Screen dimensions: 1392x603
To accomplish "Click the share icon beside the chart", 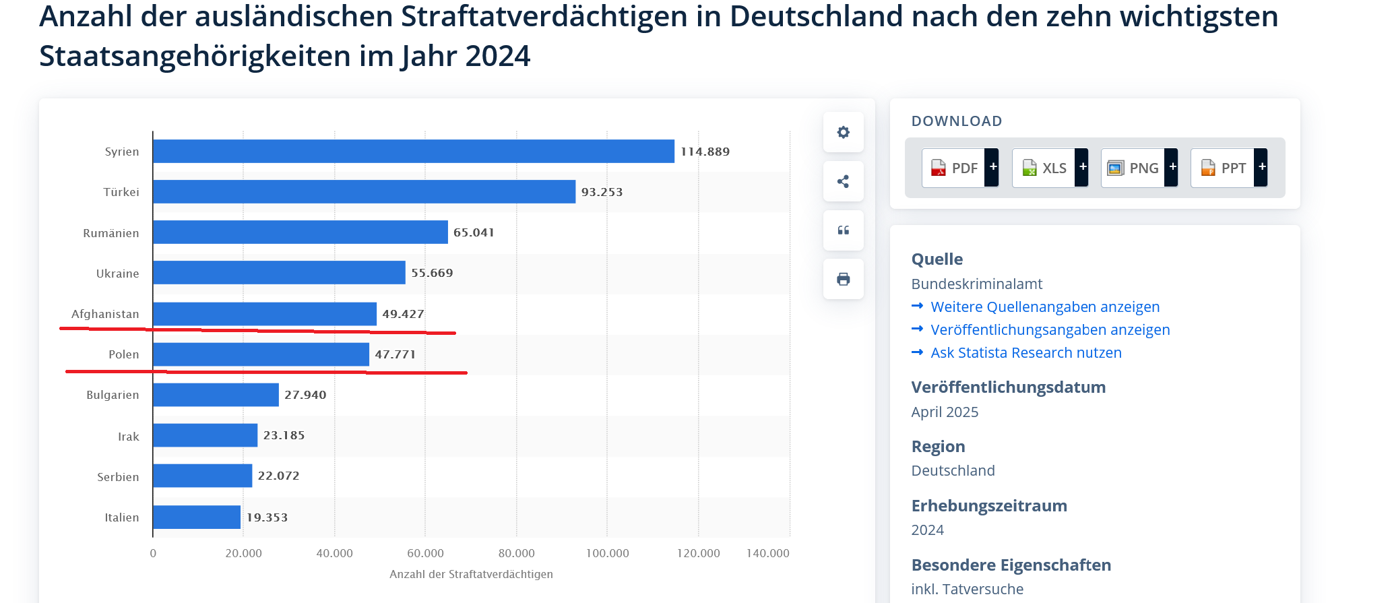I will 843,181.
